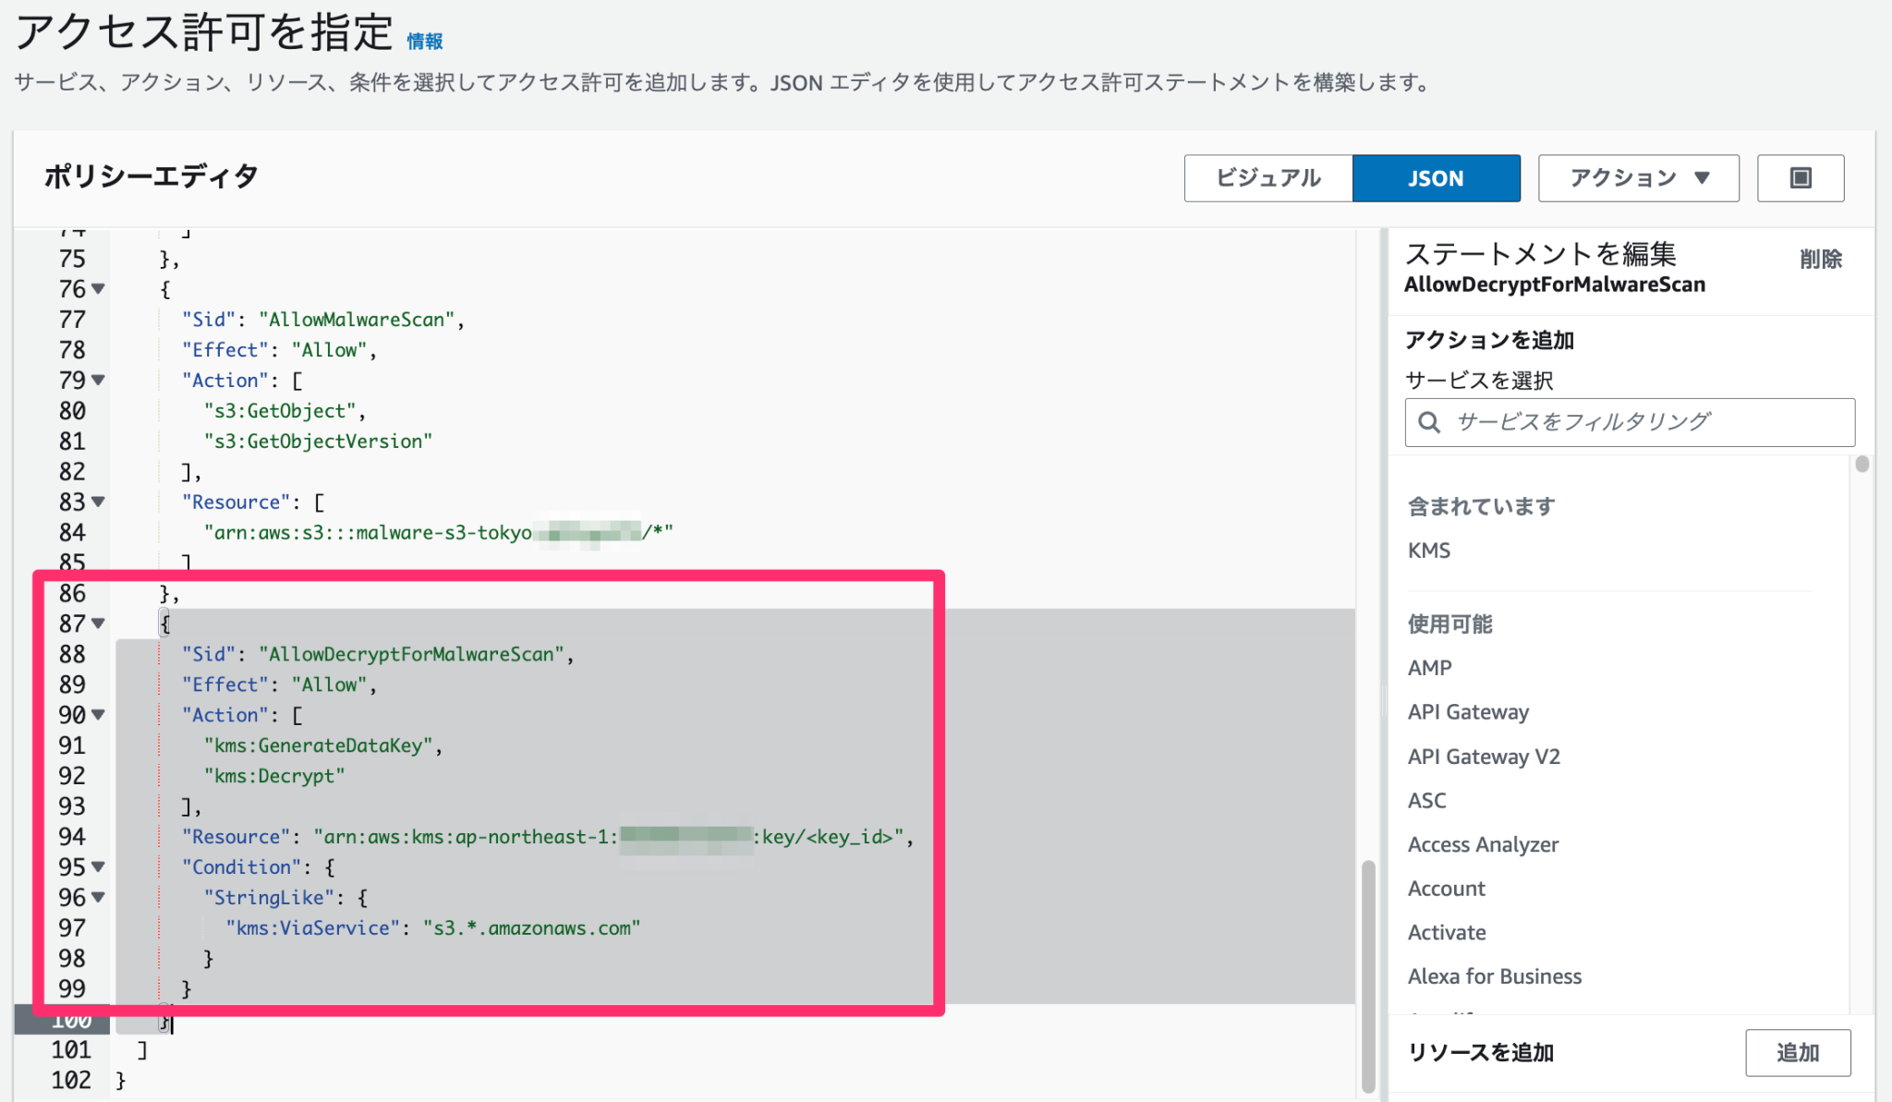Select KMS under 含まれています
The width and height of the screenshot is (1892, 1102).
pyautogui.click(x=1428, y=550)
